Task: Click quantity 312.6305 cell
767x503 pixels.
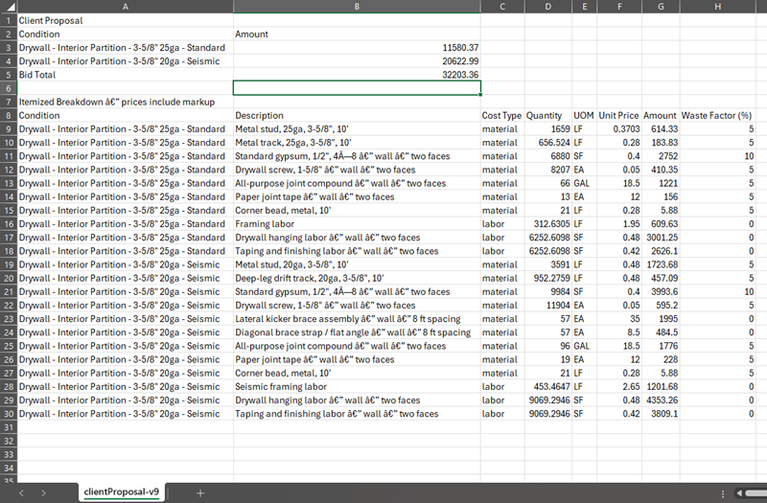Action: [547, 224]
